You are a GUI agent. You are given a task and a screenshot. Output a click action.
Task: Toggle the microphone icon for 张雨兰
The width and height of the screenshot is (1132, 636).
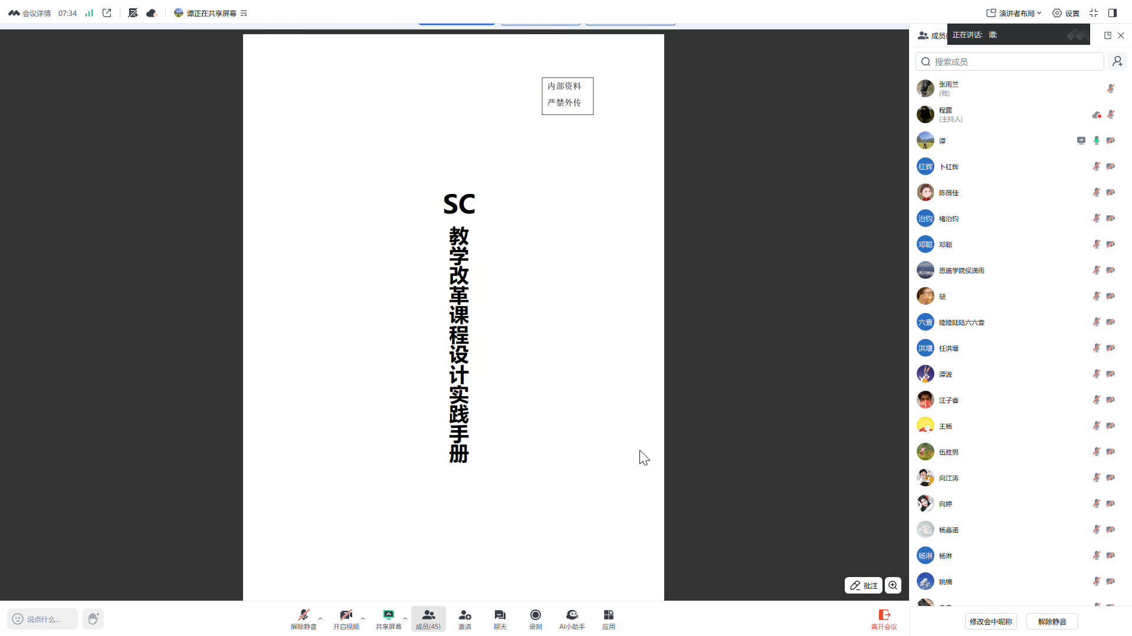pyautogui.click(x=1110, y=88)
